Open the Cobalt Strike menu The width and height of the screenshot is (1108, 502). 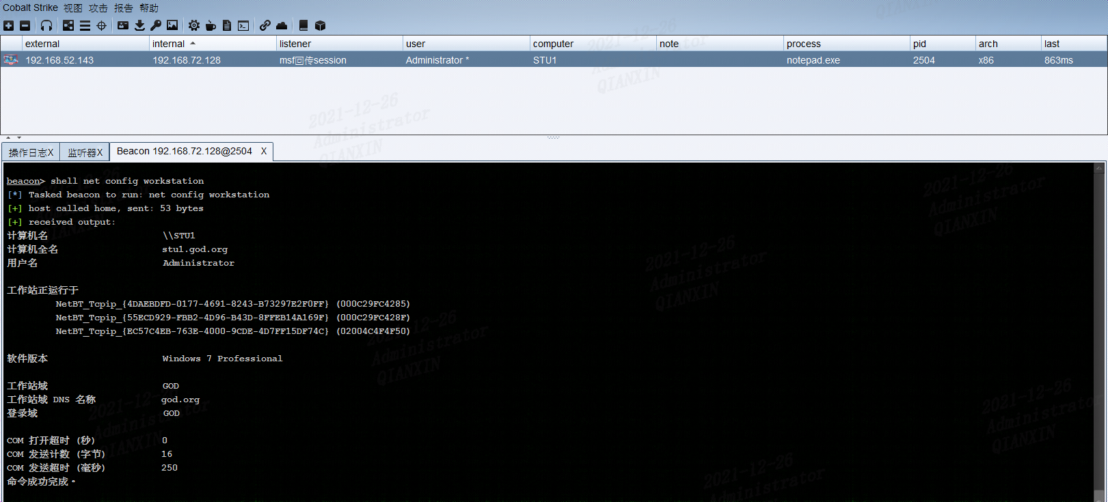(x=30, y=8)
